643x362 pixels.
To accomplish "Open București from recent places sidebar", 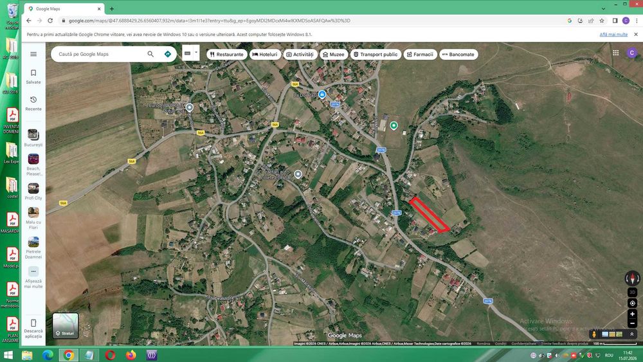I will click(33, 138).
